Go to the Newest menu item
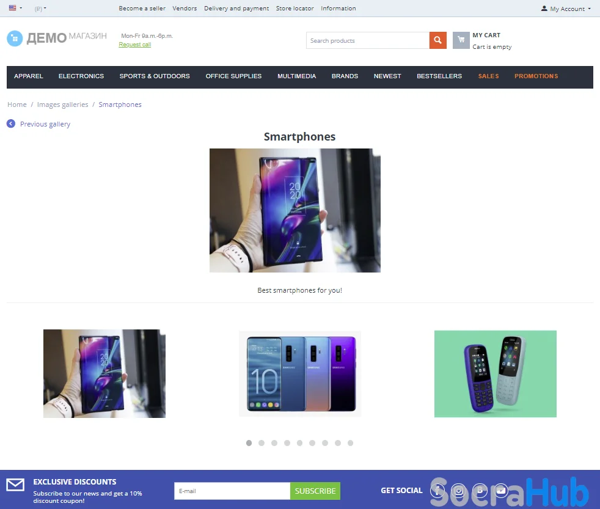The width and height of the screenshot is (600, 509). click(387, 76)
